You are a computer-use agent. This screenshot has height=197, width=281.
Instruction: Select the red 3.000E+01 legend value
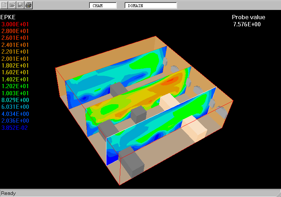coord(15,24)
